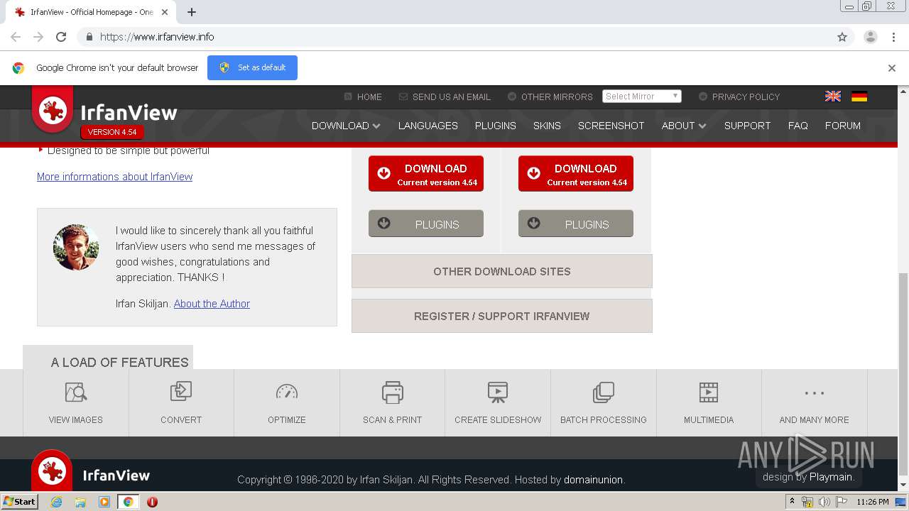The width and height of the screenshot is (909, 511).
Task: Visit the FORUM
Action: (x=842, y=126)
